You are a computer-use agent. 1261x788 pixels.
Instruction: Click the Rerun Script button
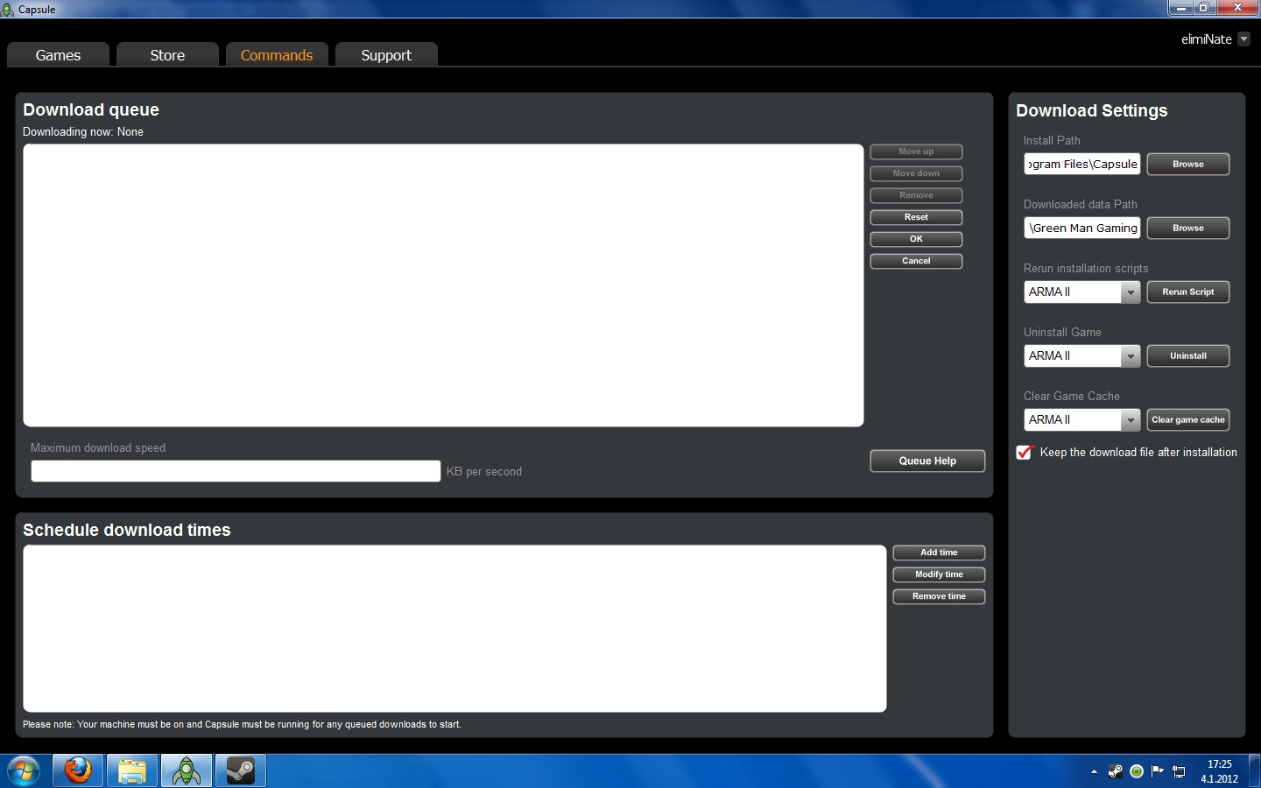[1187, 292]
